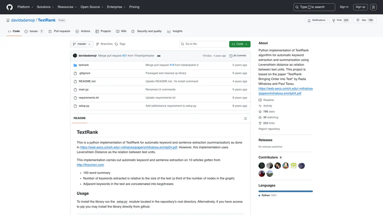Open fourth contributor avatar
Screen dimensions: 383x215
point(286,166)
